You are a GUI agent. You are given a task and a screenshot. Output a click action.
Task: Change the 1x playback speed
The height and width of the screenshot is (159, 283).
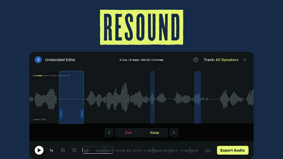point(51,150)
